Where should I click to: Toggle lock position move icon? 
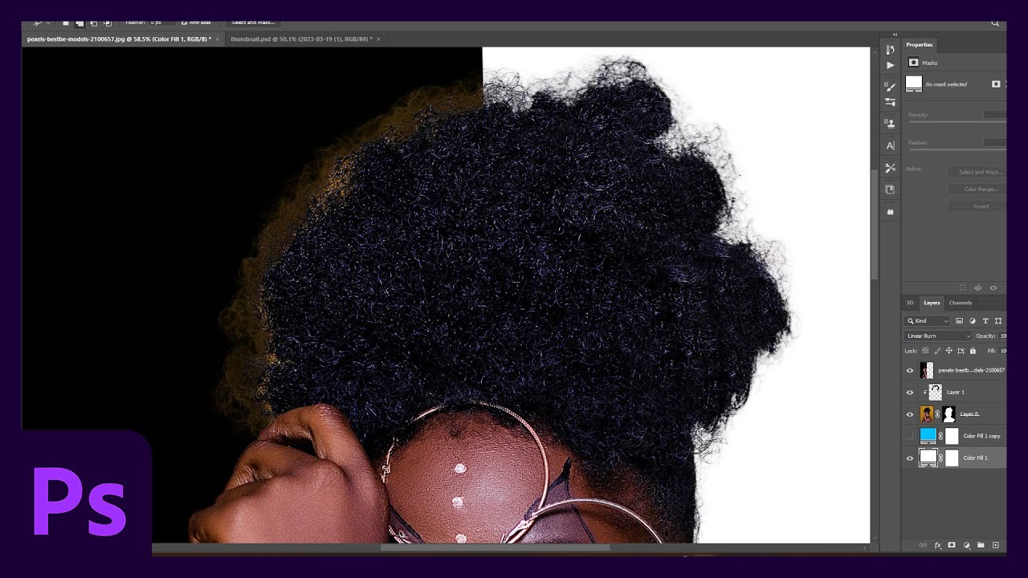(948, 351)
